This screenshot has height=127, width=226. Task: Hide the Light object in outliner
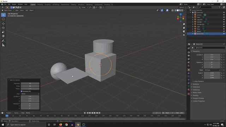pyautogui.click(x=224, y=27)
